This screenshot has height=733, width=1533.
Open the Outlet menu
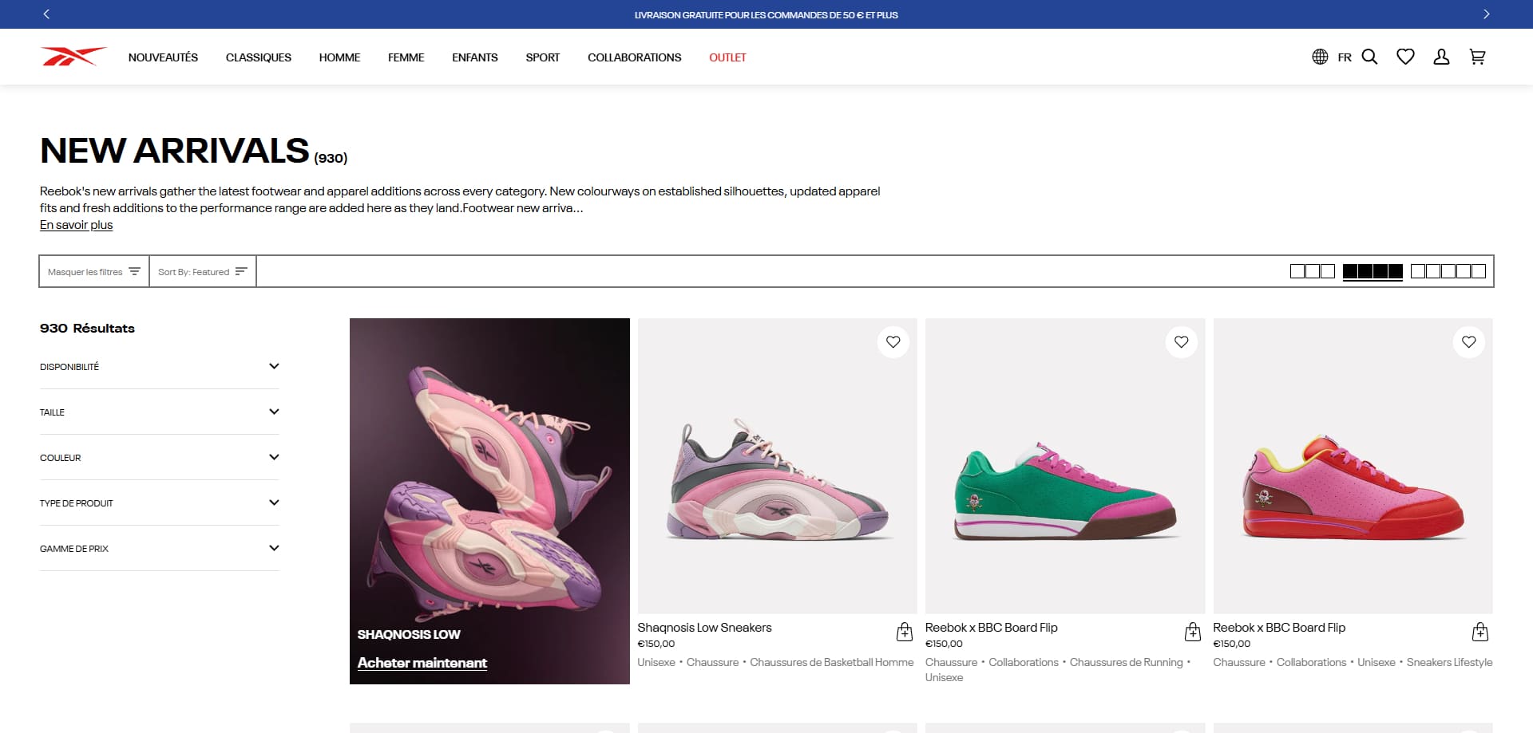click(727, 57)
